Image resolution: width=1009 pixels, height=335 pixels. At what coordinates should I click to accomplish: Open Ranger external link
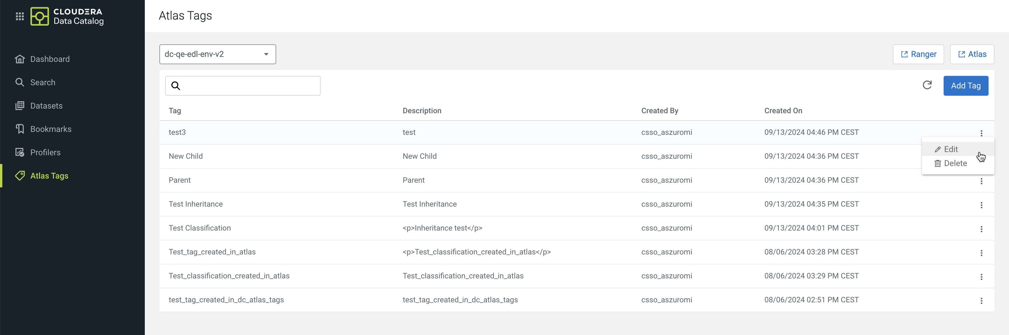tap(918, 54)
